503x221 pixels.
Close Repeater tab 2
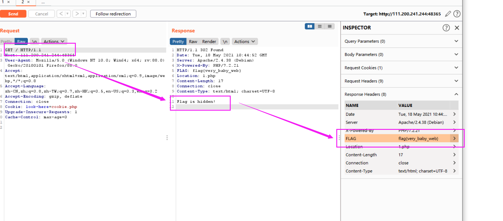tap(28, 2)
